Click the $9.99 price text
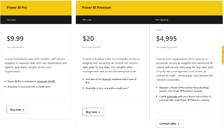This screenshot has width=224, height=128. pos(15,39)
